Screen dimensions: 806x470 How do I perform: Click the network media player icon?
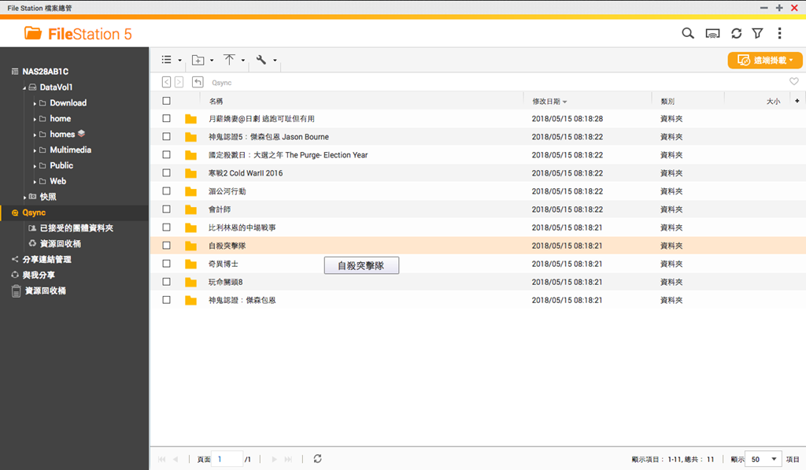click(712, 34)
